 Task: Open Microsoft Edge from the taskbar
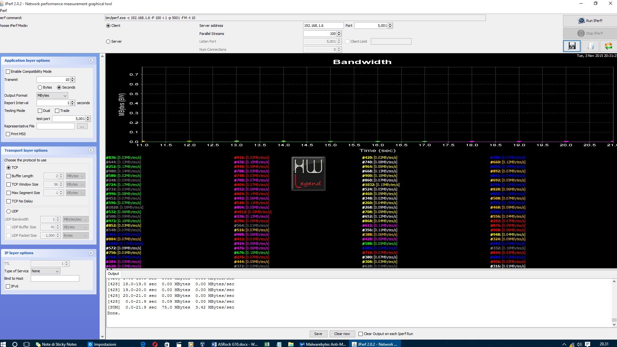tap(143, 344)
